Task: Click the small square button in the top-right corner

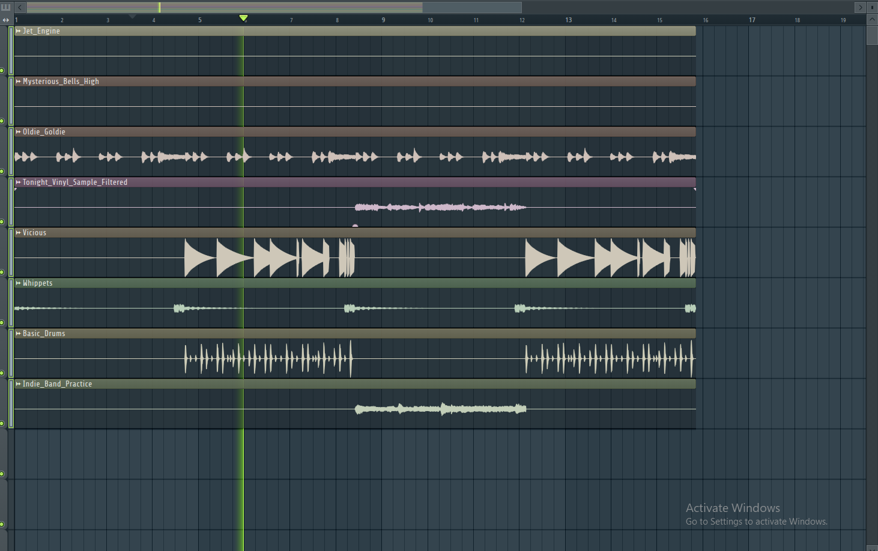Action: click(x=872, y=7)
